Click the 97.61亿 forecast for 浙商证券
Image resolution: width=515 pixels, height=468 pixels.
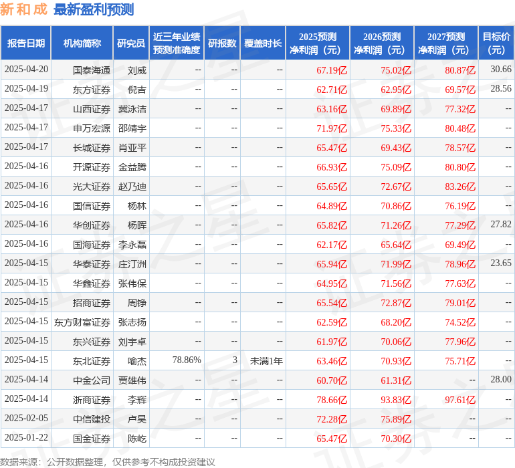[460, 399]
